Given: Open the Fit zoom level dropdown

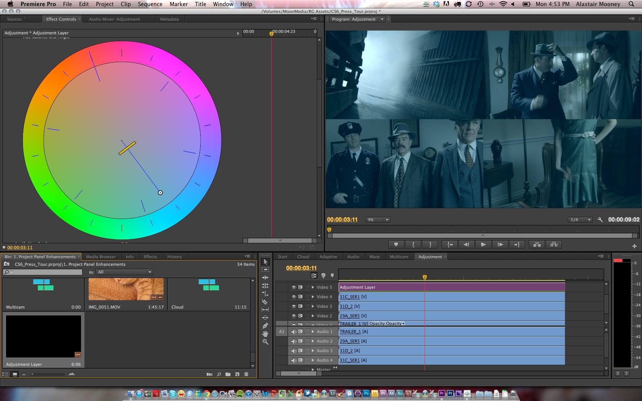Looking at the screenshot, I should click(378, 220).
